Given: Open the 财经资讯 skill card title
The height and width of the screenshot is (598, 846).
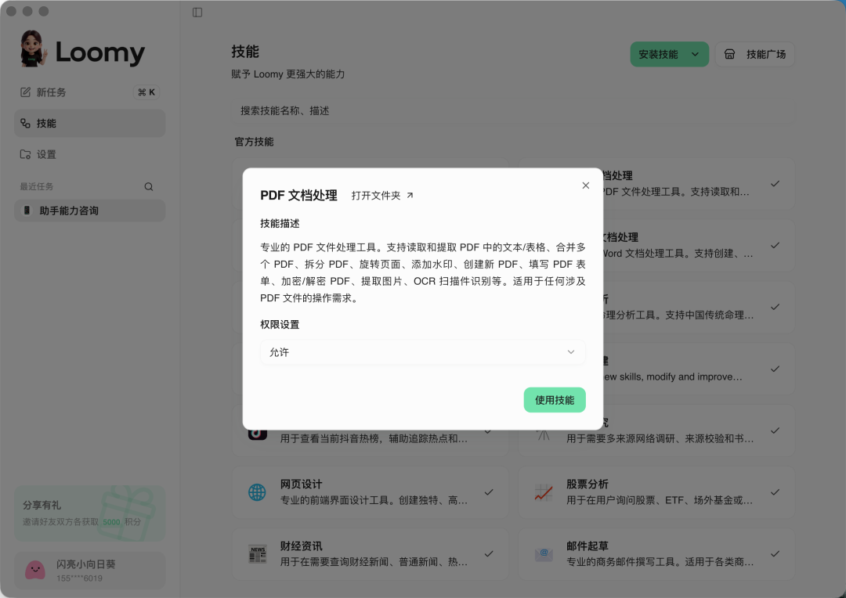Looking at the screenshot, I should 301,546.
